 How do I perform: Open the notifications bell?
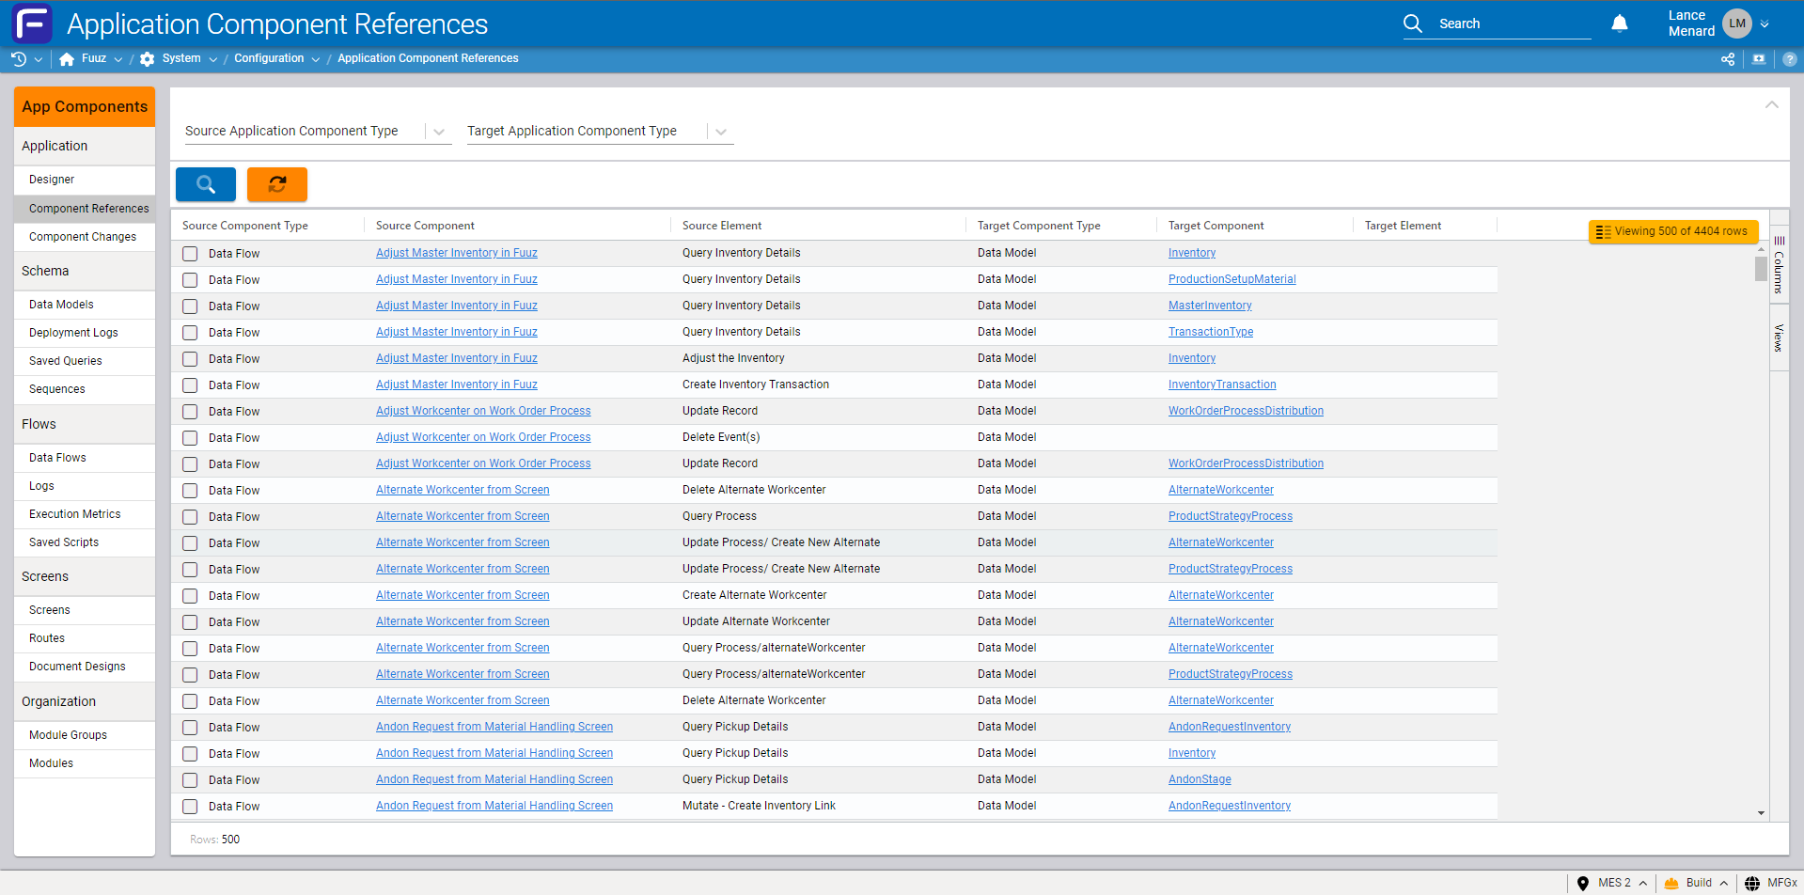coord(1619,24)
